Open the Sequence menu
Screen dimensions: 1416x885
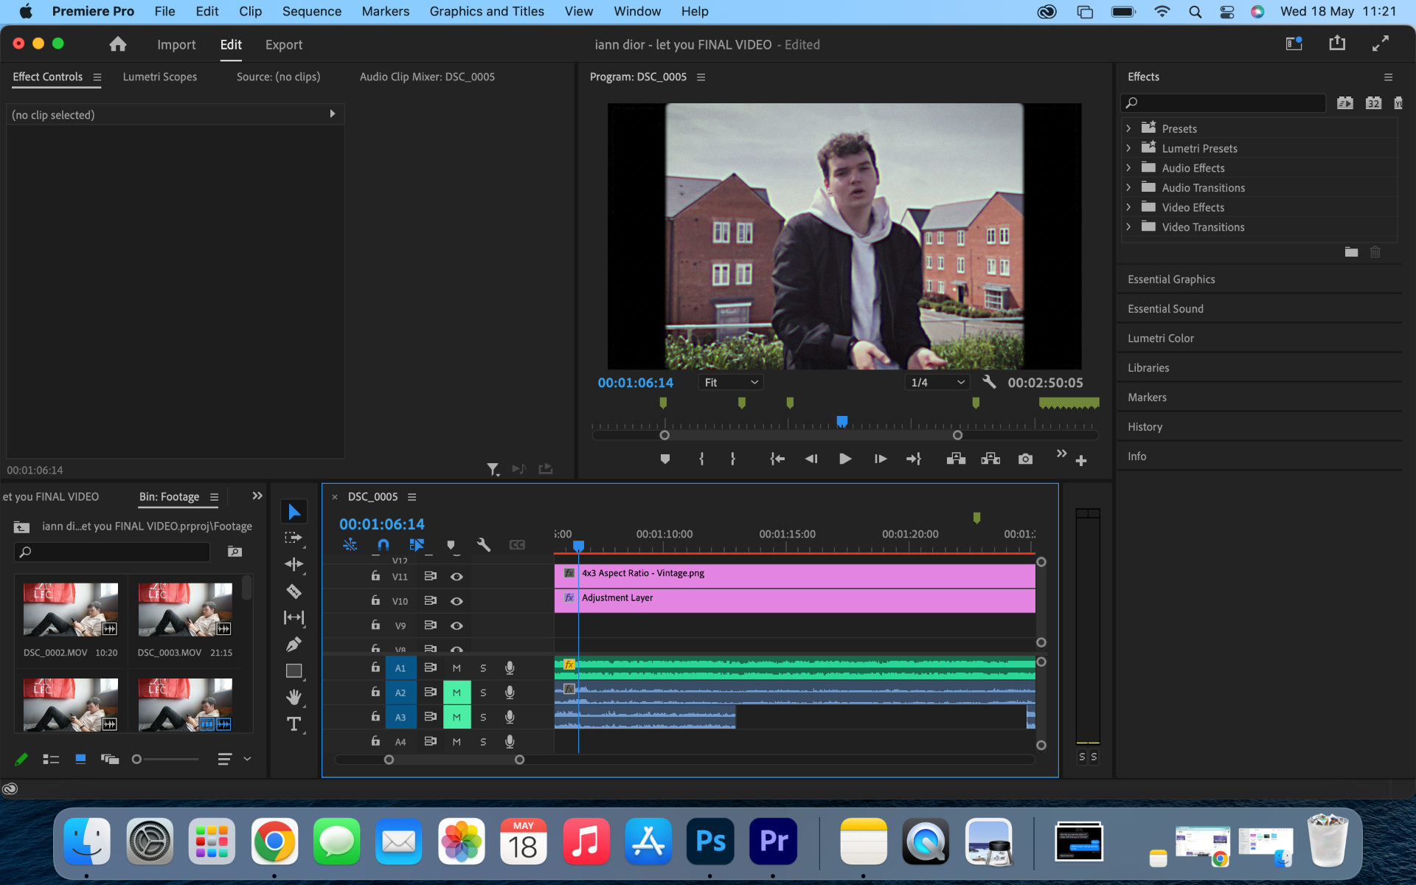[311, 11]
